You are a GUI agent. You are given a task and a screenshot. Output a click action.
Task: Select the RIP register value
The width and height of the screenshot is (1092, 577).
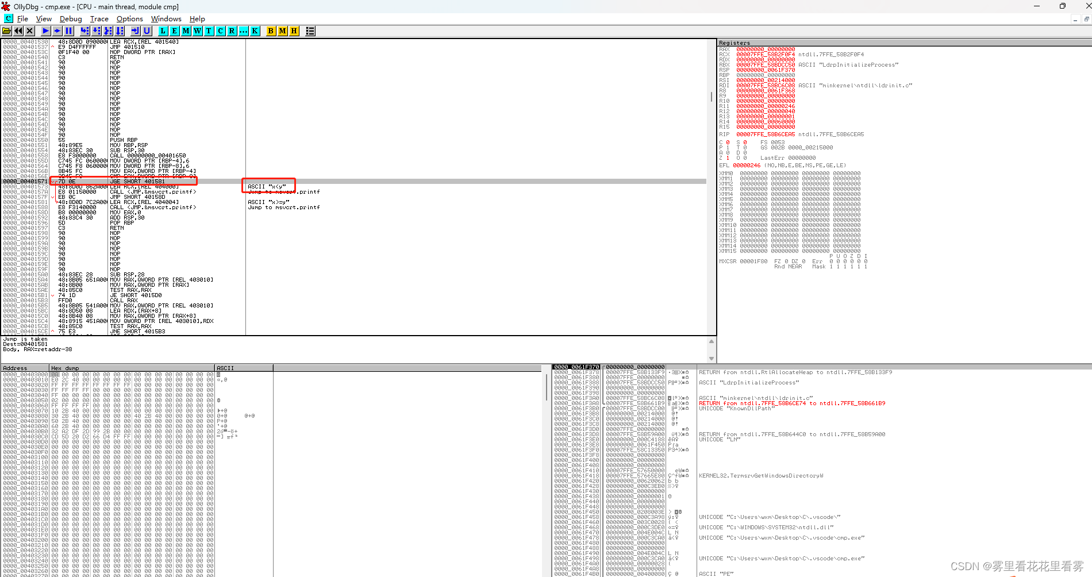pos(766,134)
